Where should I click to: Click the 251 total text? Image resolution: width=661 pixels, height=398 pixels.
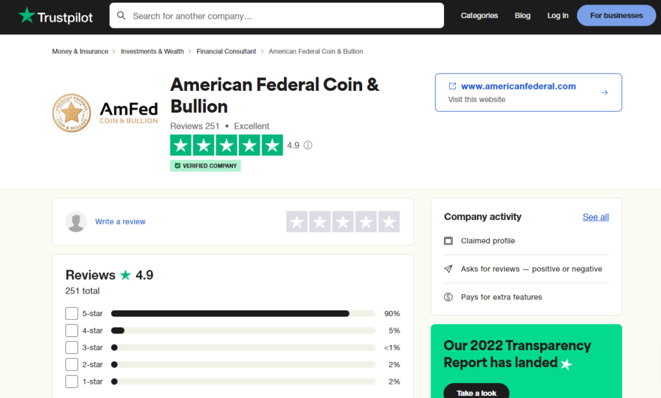[82, 291]
